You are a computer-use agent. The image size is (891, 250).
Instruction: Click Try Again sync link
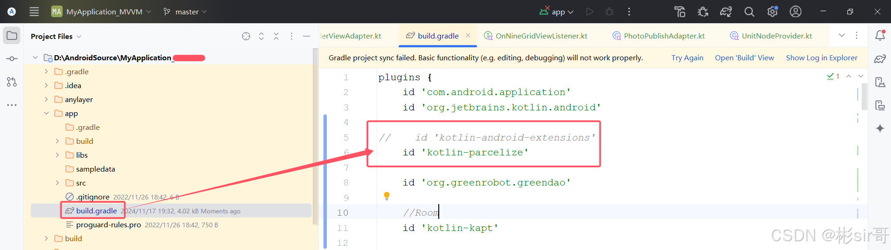[687, 58]
